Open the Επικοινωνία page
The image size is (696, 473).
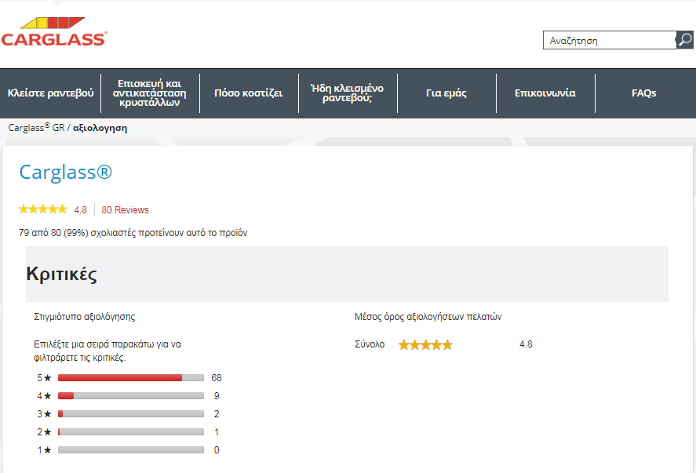point(545,93)
